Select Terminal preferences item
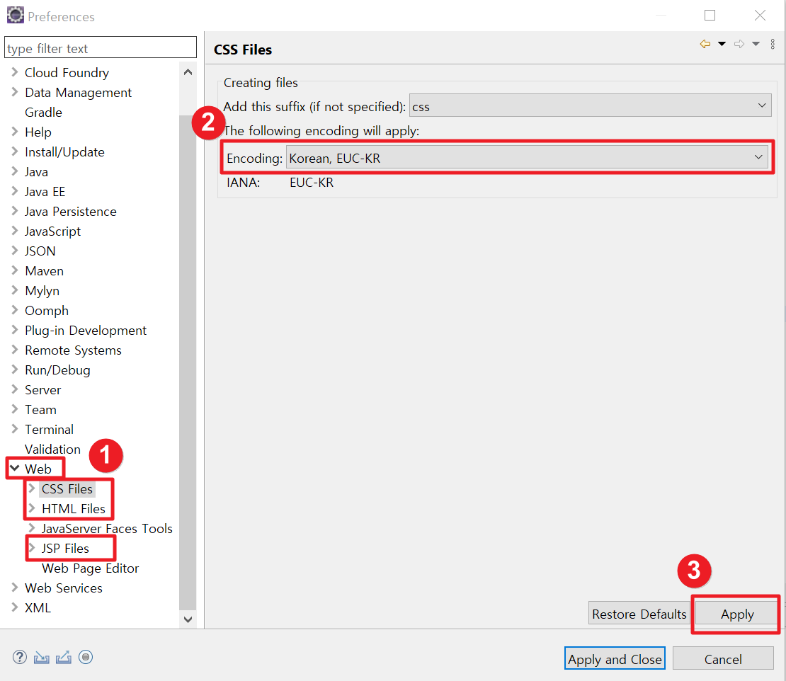The height and width of the screenshot is (681, 786). tap(49, 430)
